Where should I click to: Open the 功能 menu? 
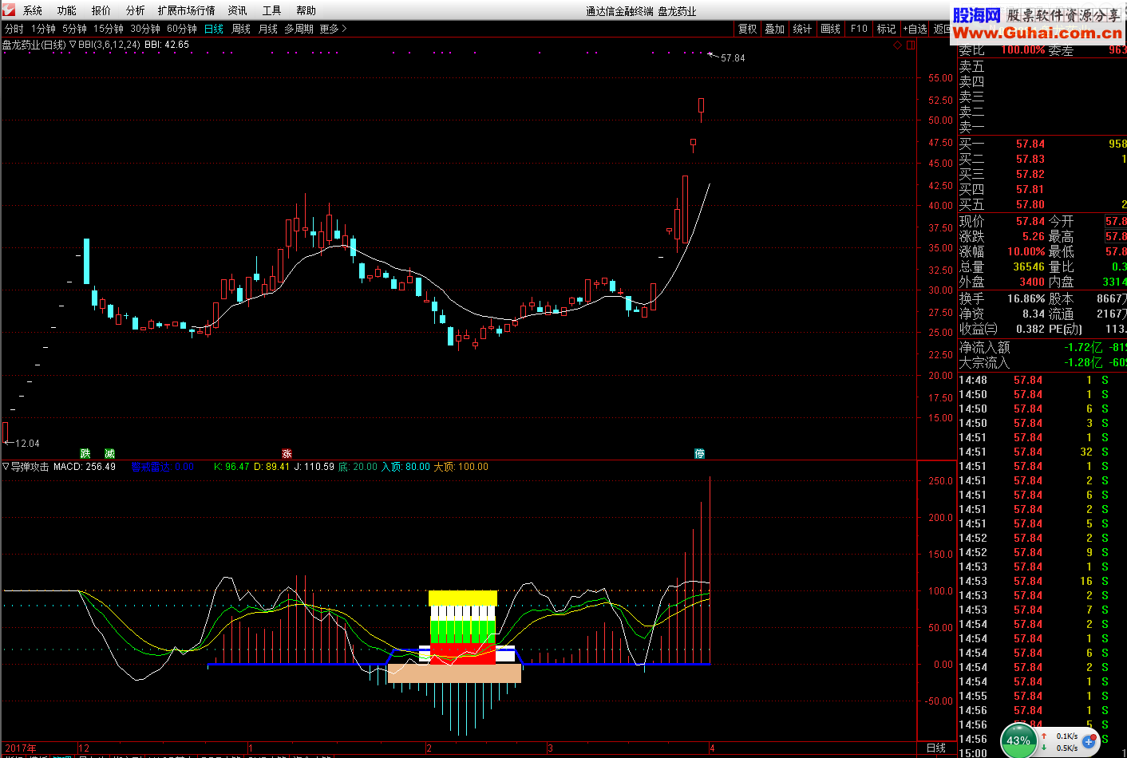[67, 10]
